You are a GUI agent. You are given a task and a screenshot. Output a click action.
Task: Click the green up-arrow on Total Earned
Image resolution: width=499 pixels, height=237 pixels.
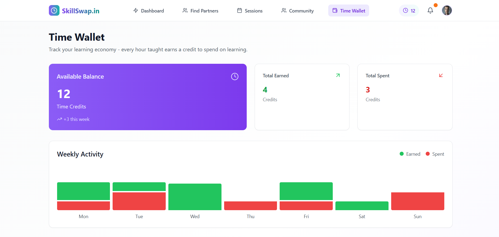coord(338,75)
